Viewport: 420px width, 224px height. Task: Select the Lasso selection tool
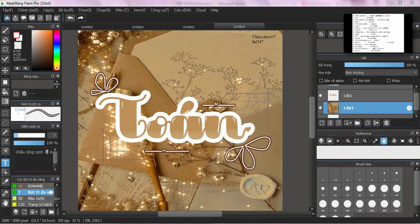coord(5,122)
